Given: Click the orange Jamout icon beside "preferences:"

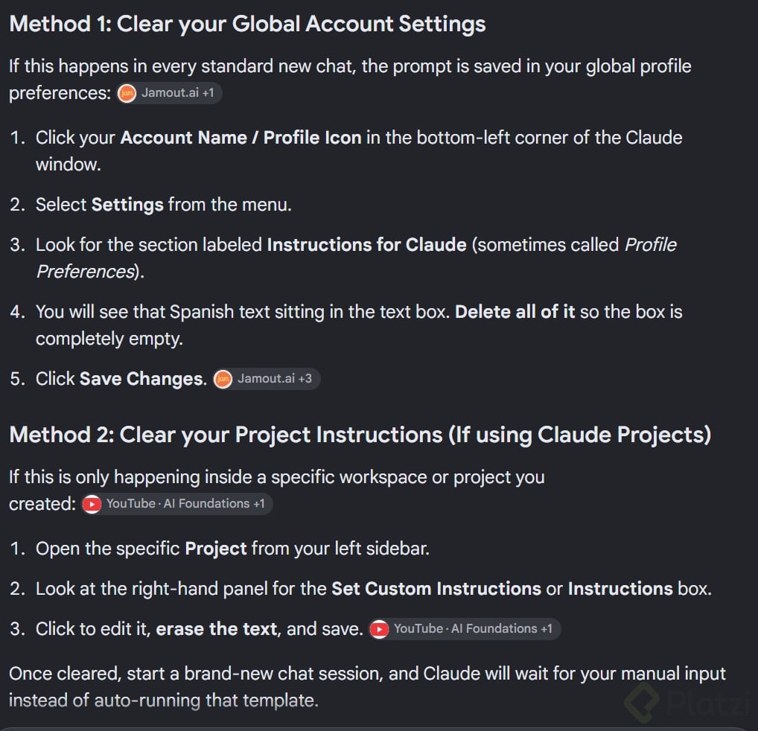Looking at the screenshot, I should (127, 93).
